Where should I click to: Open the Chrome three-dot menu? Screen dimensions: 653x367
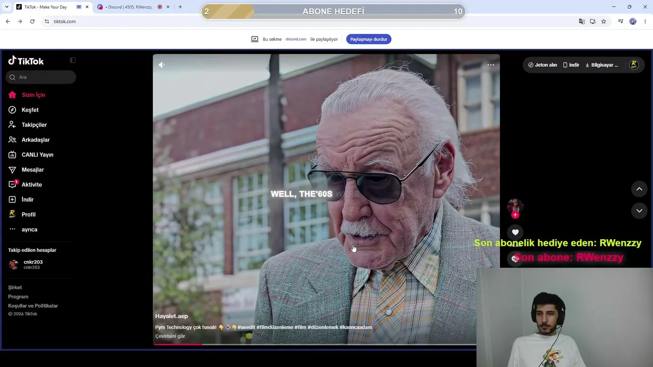(645, 21)
